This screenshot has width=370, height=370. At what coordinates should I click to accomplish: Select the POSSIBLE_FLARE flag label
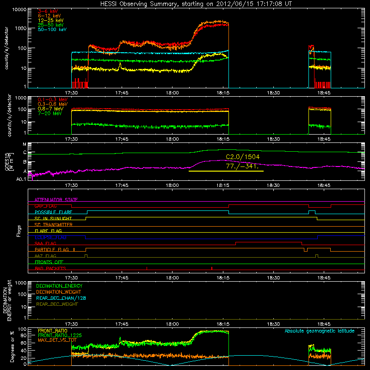click(x=53, y=212)
